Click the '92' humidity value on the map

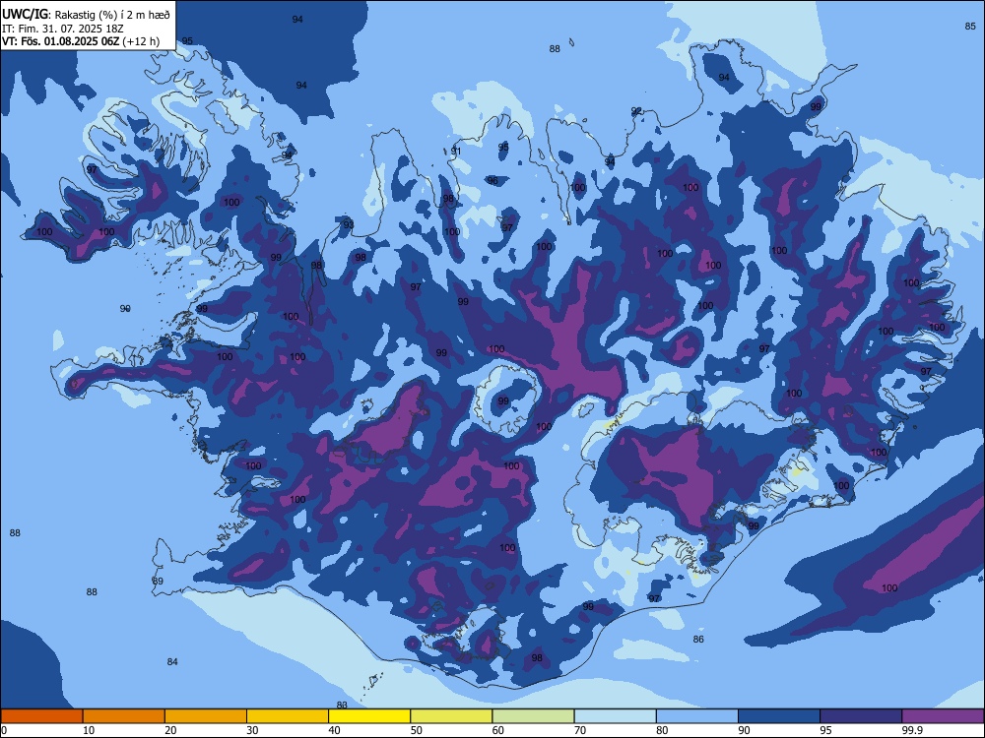[x=636, y=111]
